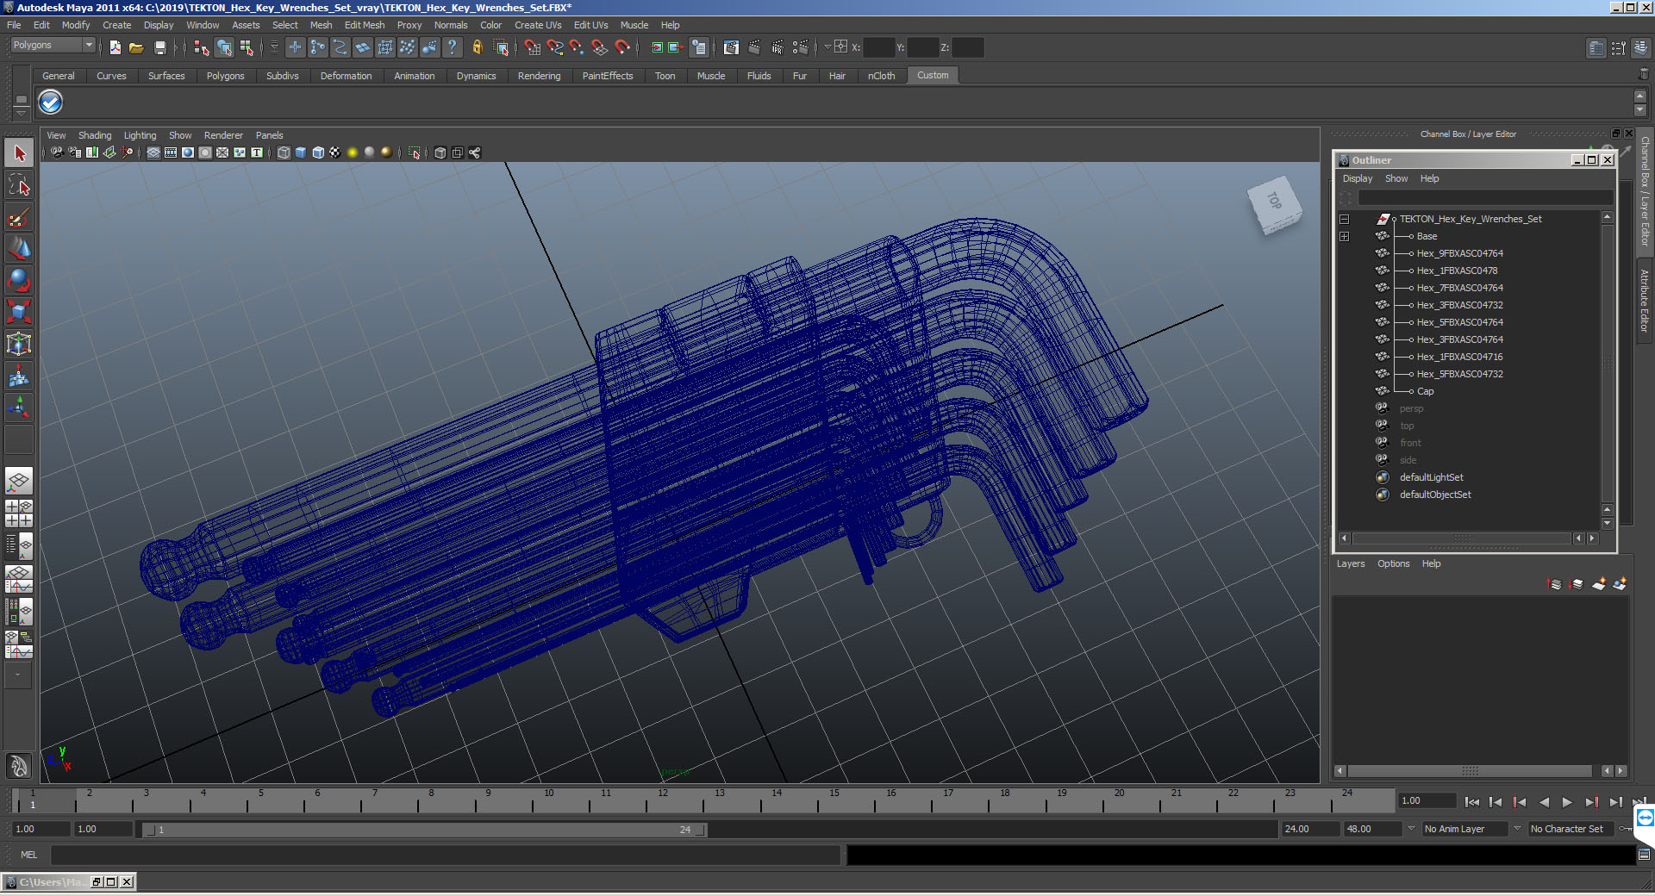
Task: Open the Attribute Editor side tab
Action: [1645, 301]
